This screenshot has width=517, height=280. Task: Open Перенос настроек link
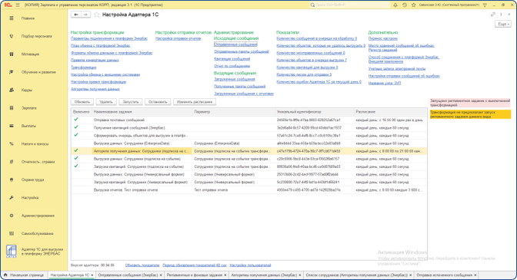pyautogui.click(x=383, y=38)
